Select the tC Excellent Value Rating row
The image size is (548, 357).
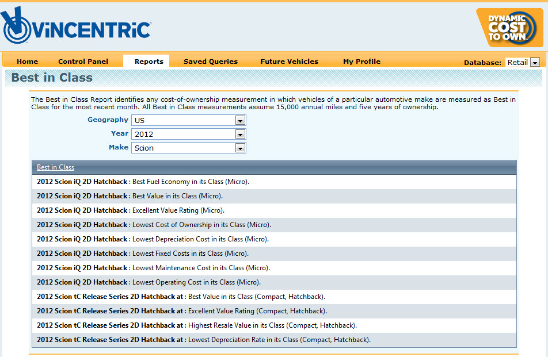[274, 311]
